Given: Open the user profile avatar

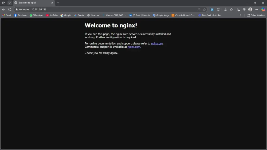Looking at the screenshot, I should point(250,10).
